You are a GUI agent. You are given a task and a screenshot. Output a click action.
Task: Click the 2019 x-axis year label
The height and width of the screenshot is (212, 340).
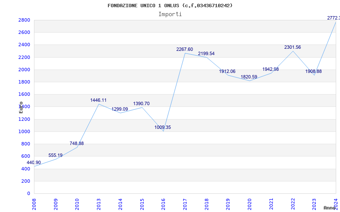click(228, 204)
